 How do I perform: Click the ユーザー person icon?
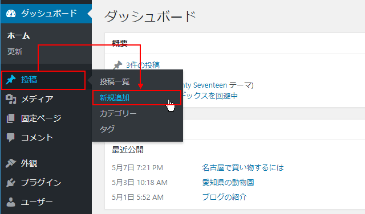[x=11, y=202]
